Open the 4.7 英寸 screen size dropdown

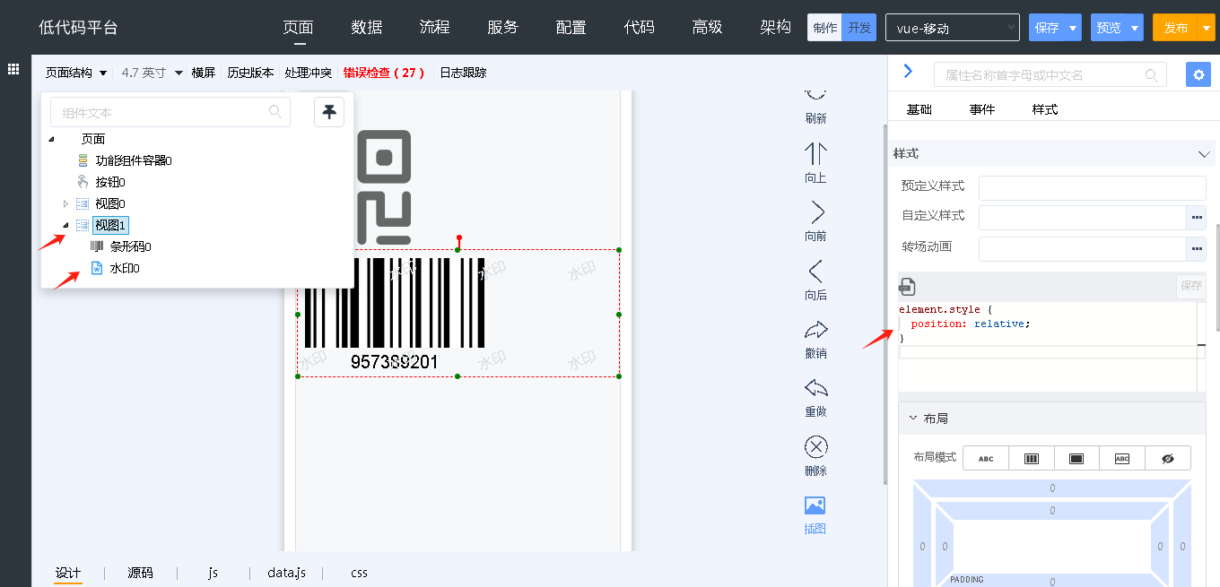click(x=152, y=73)
